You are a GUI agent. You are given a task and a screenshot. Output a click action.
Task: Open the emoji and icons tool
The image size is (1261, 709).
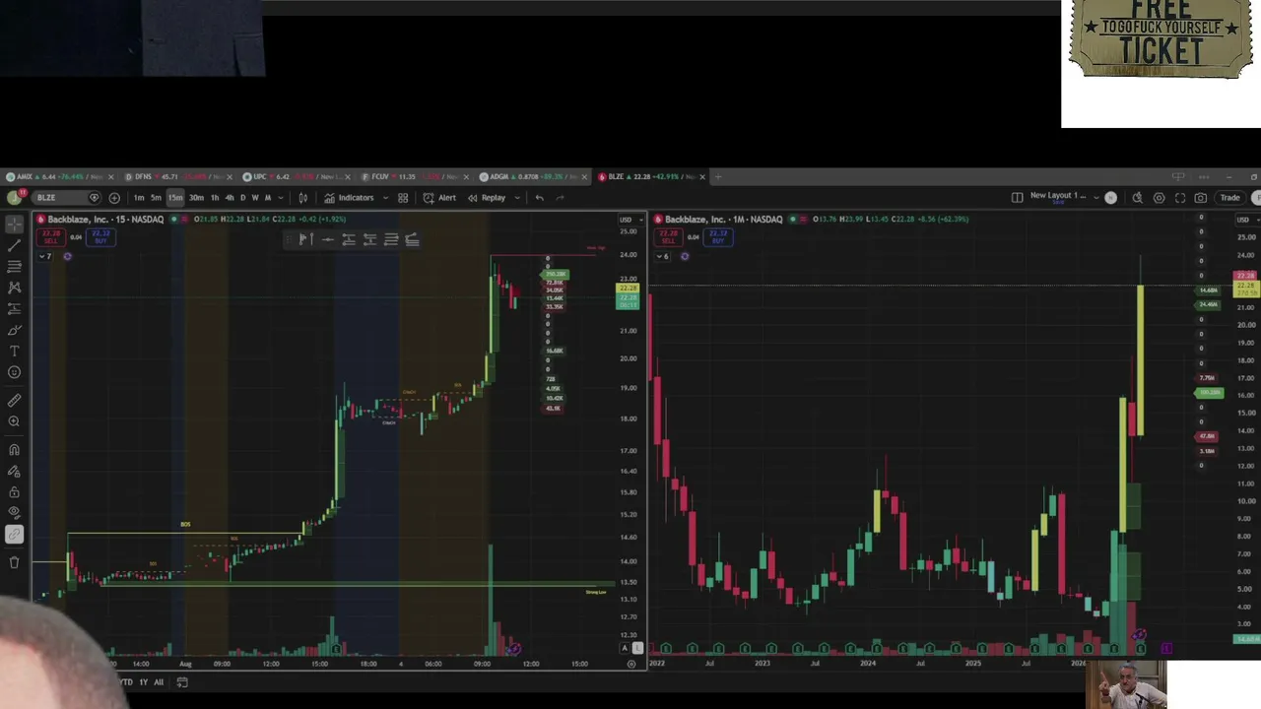[x=14, y=372]
